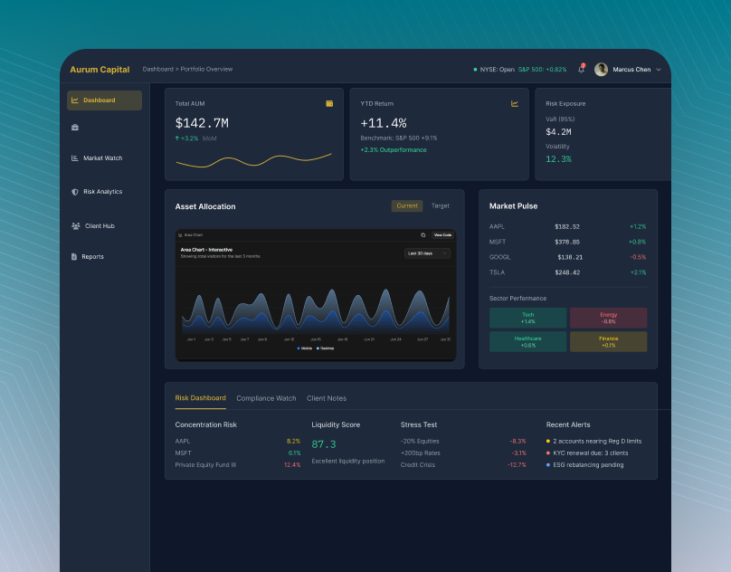Click the briefcase icon in sidebar
The image size is (731, 572).
click(x=75, y=128)
